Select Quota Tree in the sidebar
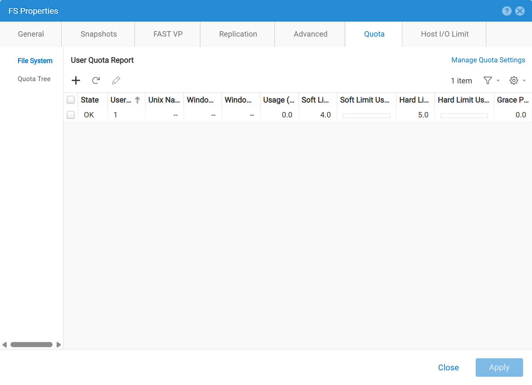 click(34, 79)
